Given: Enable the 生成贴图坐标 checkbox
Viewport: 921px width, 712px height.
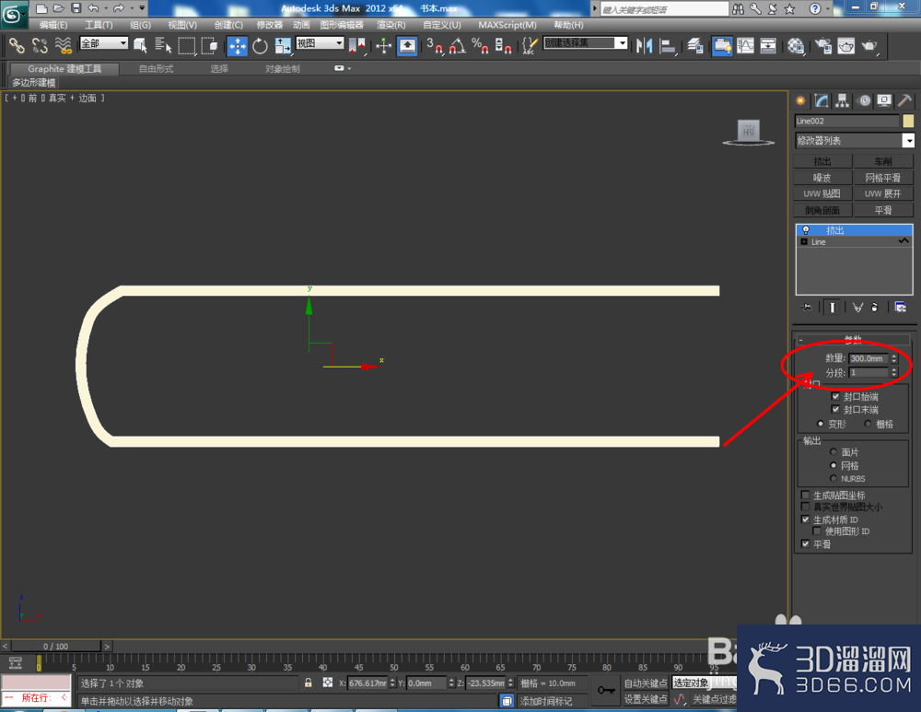Looking at the screenshot, I should coord(805,496).
